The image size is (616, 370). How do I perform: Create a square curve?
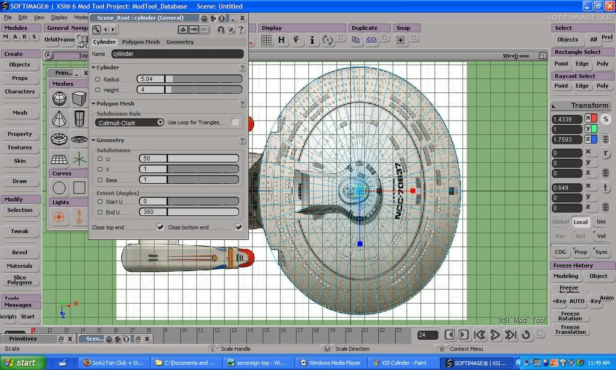pos(79,187)
